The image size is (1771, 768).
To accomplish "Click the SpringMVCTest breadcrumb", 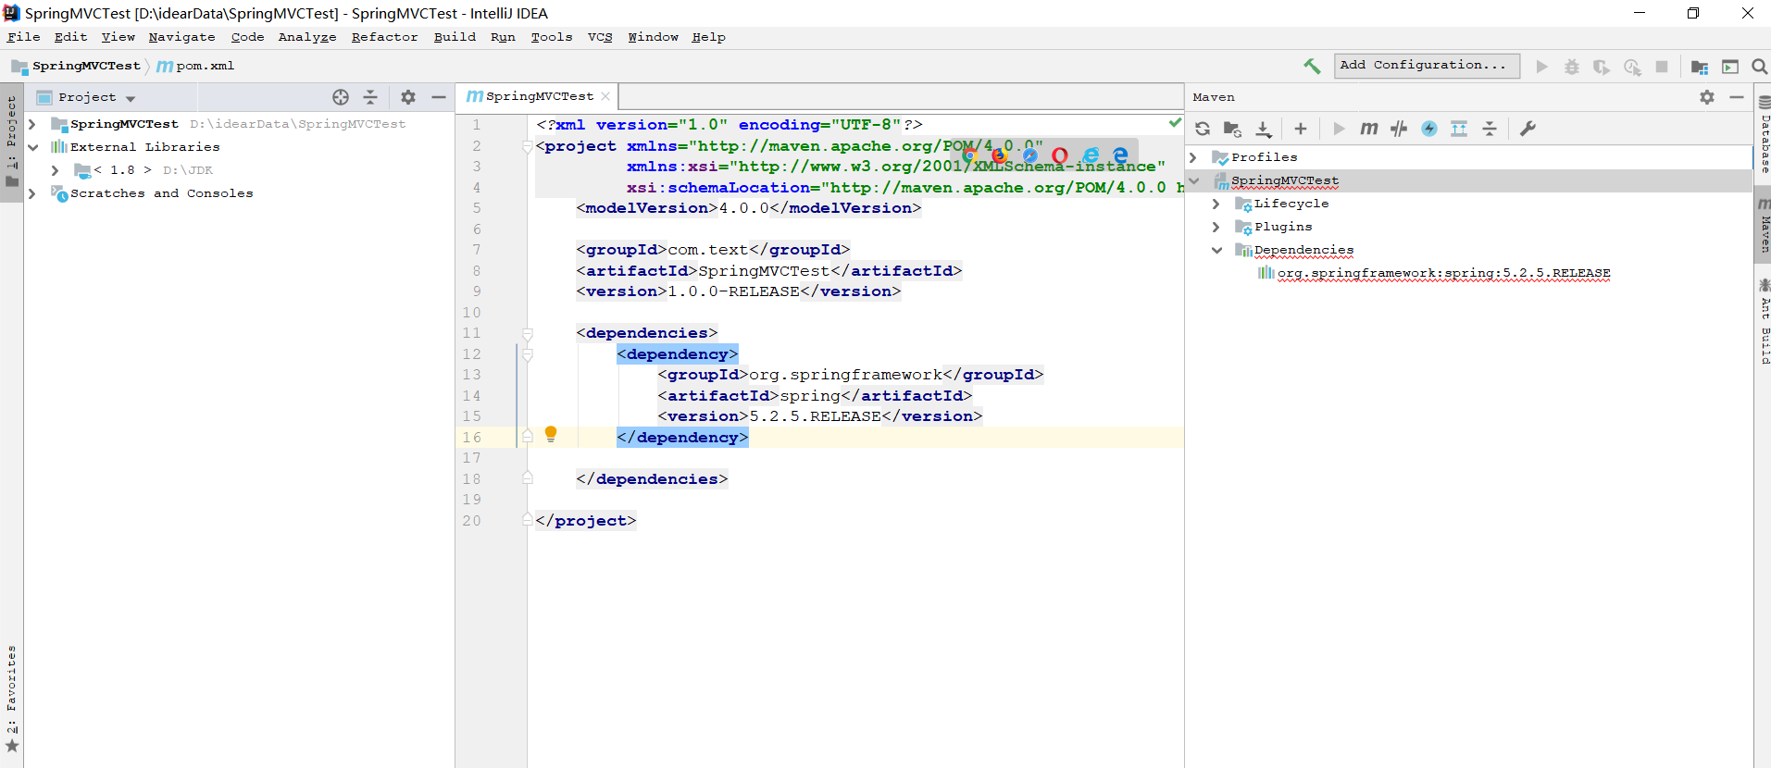I will (x=86, y=66).
